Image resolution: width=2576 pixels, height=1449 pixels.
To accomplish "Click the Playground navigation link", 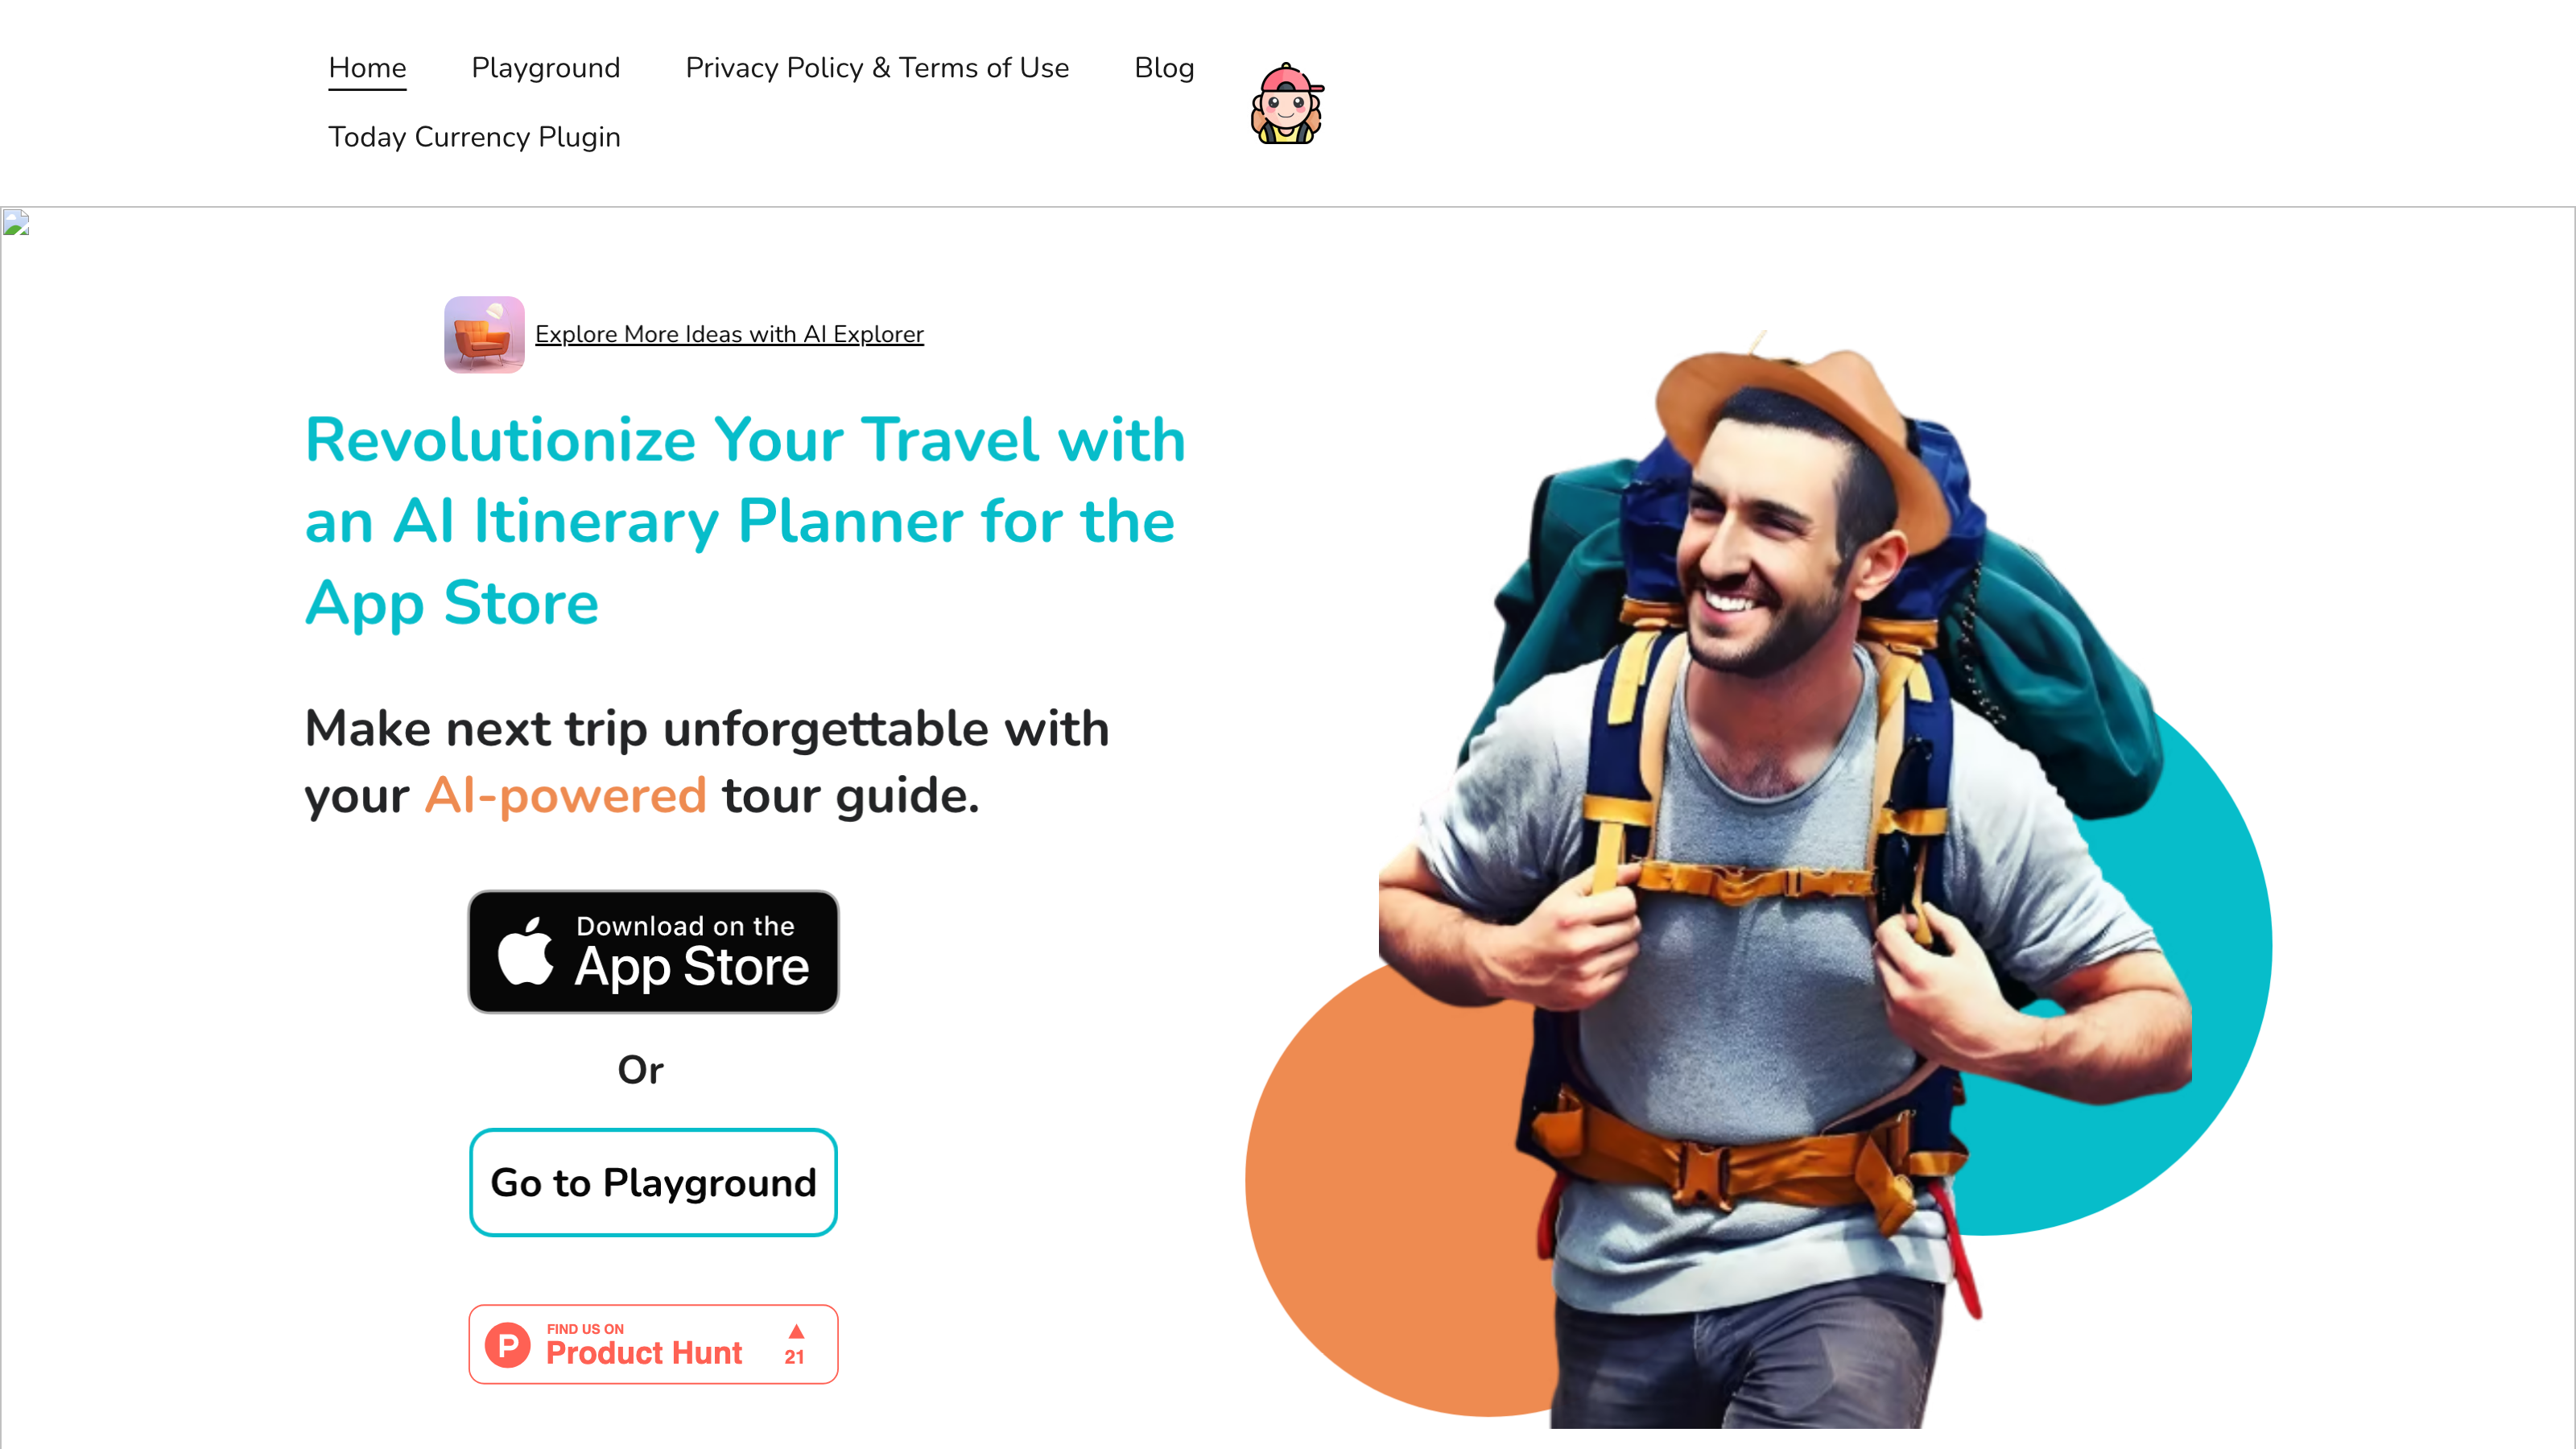I will (x=545, y=68).
